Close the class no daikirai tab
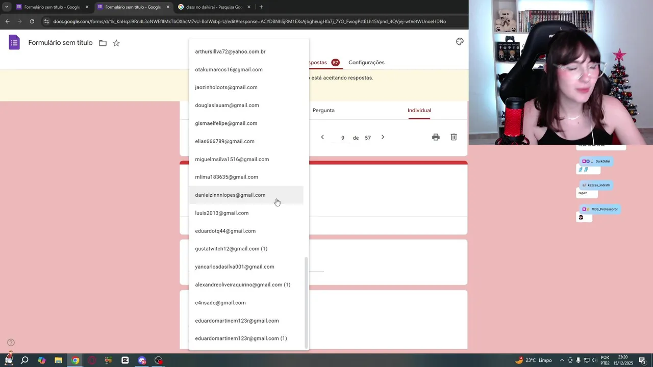This screenshot has width=653, height=367. click(249, 7)
